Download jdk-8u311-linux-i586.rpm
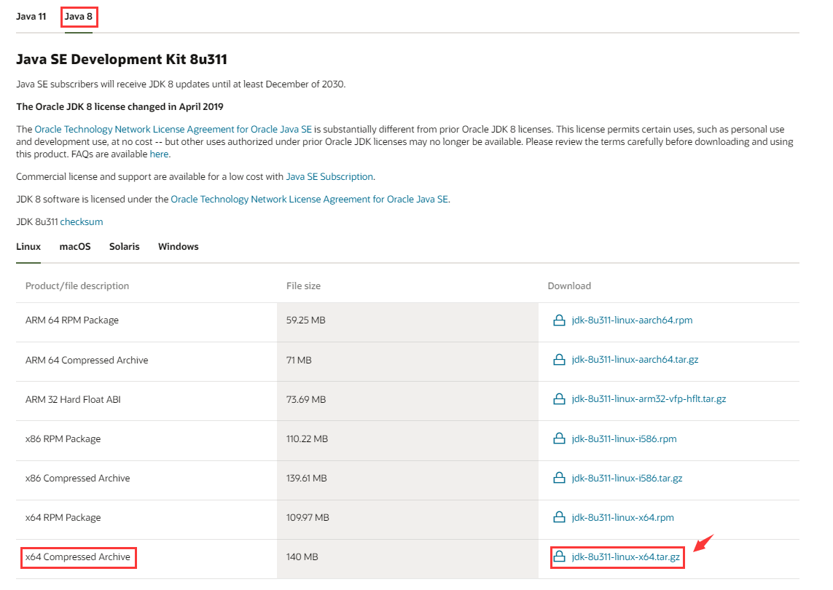Image resolution: width=833 pixels, height=590 pixels. point(625,438)
